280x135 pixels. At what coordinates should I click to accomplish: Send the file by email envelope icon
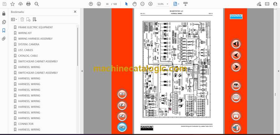(267, 4)
